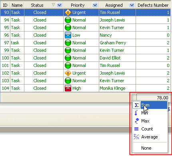Click the Sigma Sum icon

pos(136,105)
